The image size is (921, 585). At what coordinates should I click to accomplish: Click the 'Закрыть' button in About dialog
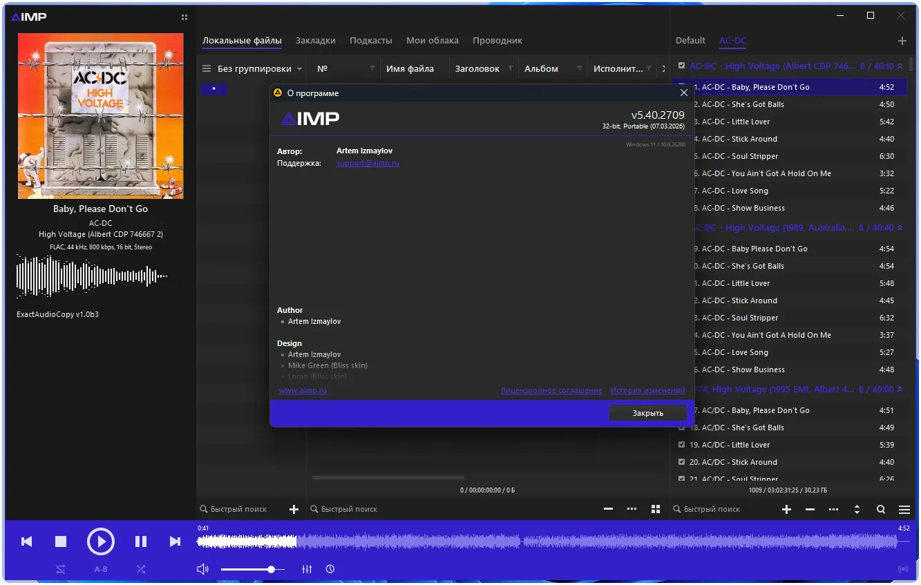(x=647, y=413)
